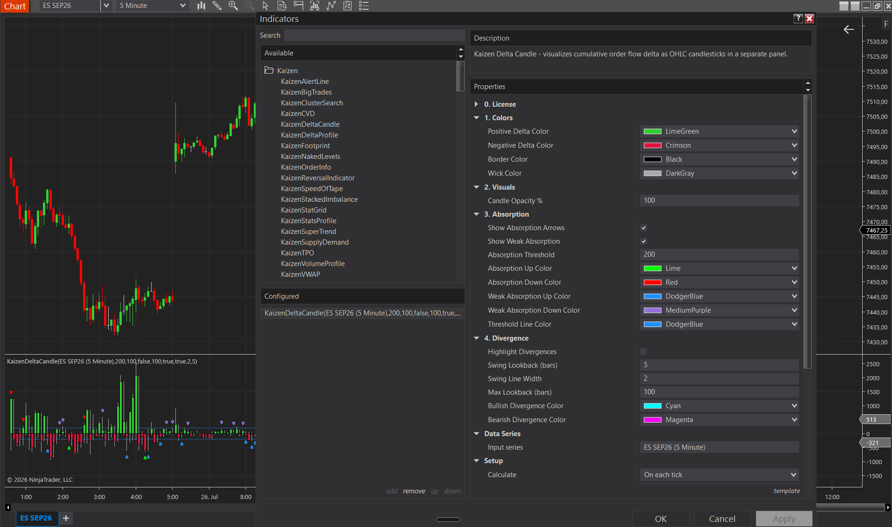This screenshot has width=892, height=527.
Task: Click the up arrow in Properties header
Action: click(808, 83)
